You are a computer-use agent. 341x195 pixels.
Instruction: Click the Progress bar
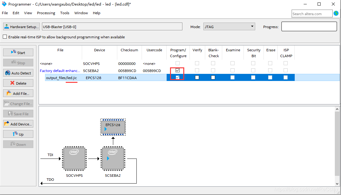click(309, 26)
